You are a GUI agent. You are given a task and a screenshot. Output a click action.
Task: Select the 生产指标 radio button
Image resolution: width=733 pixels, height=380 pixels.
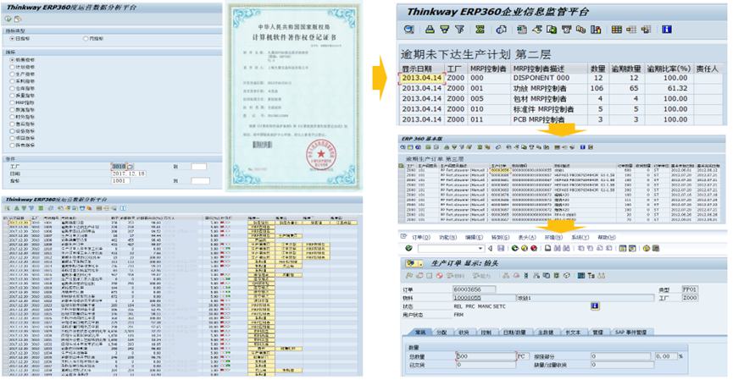(12, 74)
